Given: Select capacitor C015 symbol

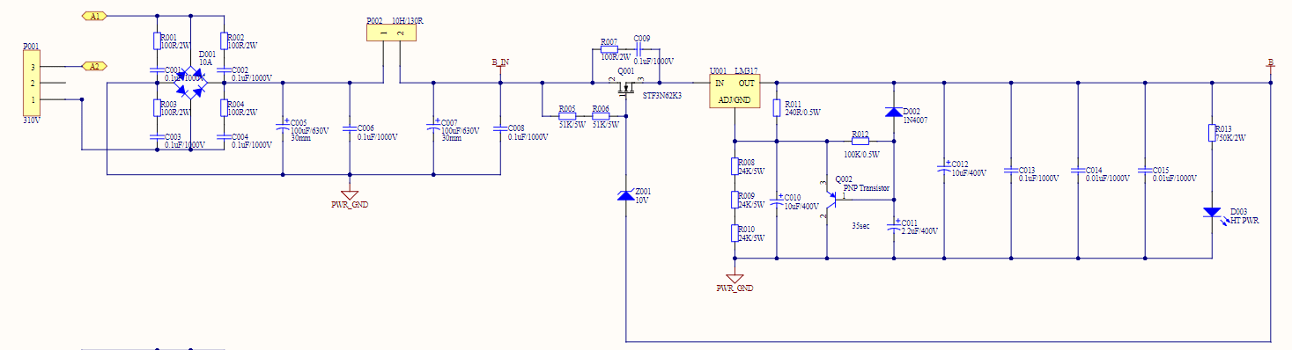Looking at the screenshot, I should [x=1145, y=171].
